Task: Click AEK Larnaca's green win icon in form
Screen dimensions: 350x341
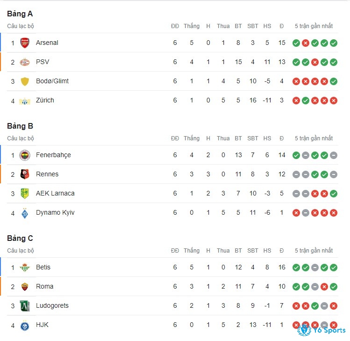Action: pyautogui.click(x=334, y=194)
